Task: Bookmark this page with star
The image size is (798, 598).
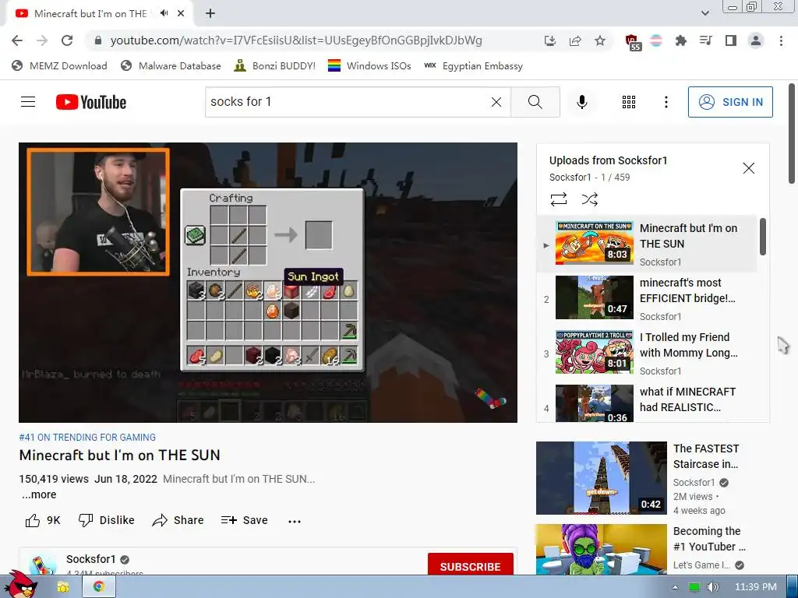Action: pyautogui.click(x=600, y=40)
